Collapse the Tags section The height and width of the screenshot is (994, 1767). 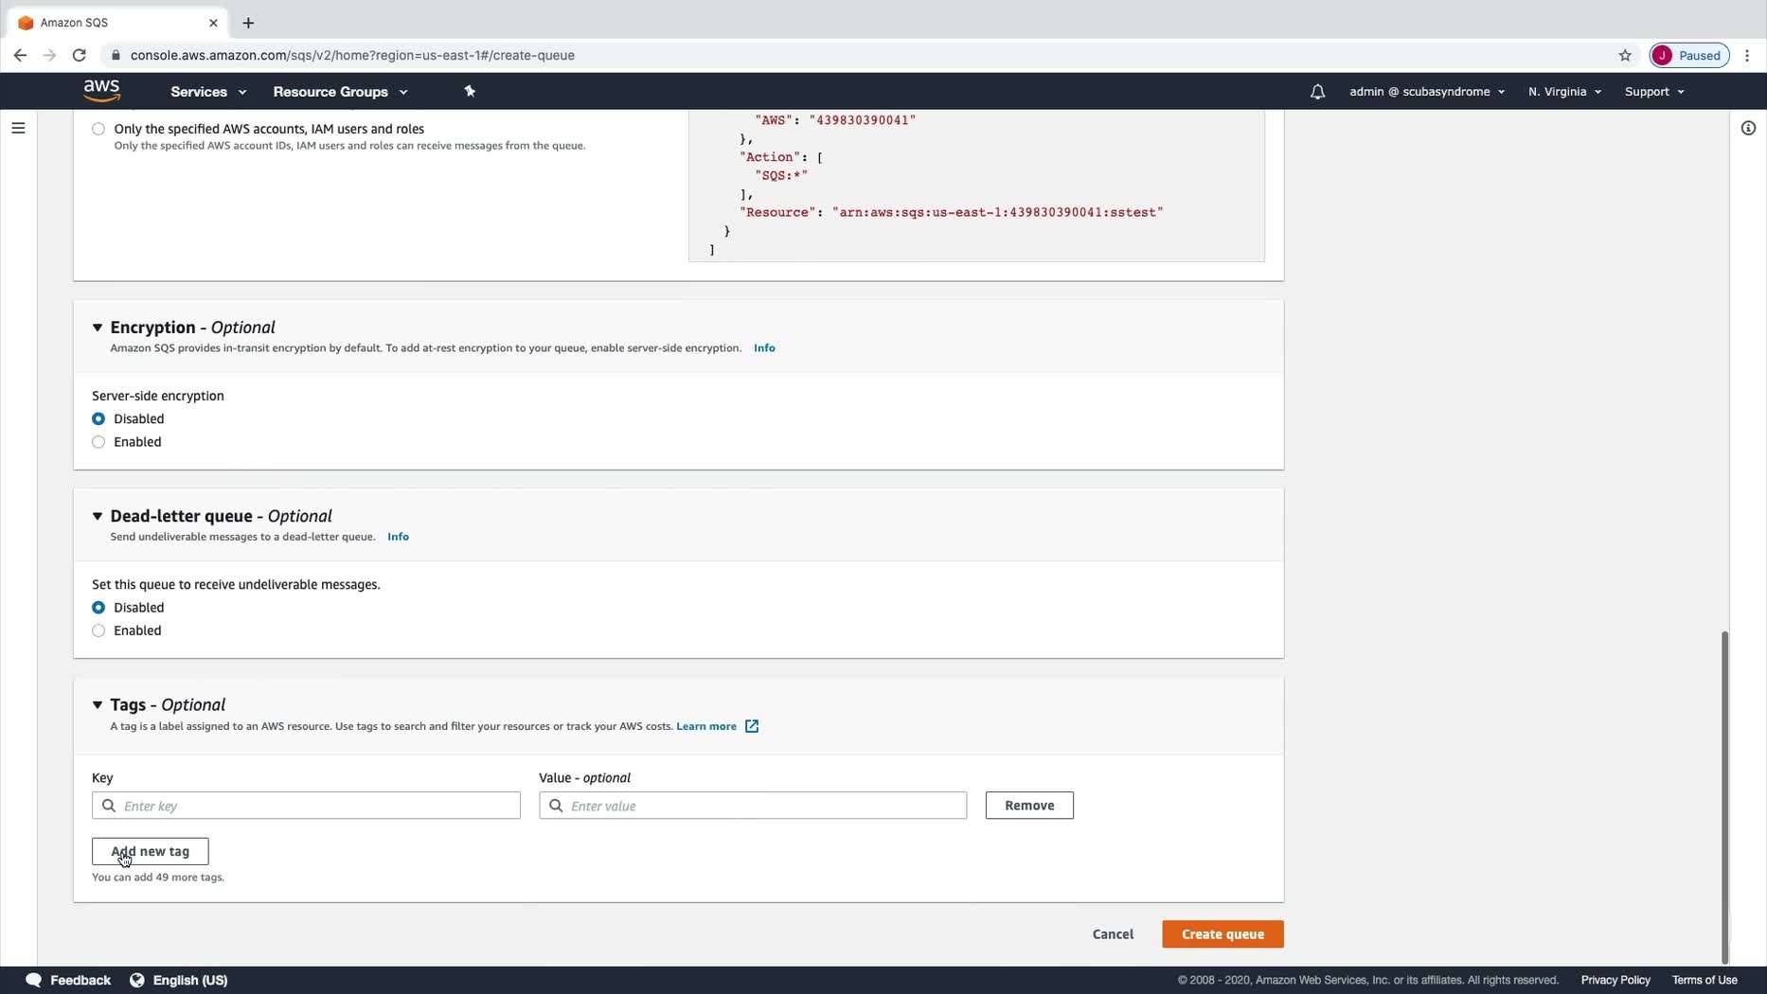(98, 705)
